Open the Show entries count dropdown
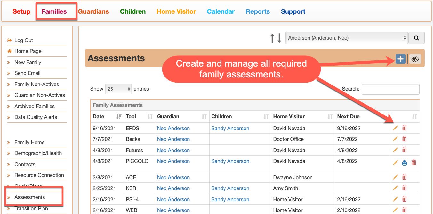Image resolution: width=433 pixels, height=214 pixels. [x=118, y=89]
